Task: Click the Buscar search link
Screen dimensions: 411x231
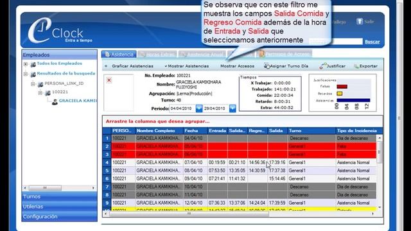Action: coord(372,42)
